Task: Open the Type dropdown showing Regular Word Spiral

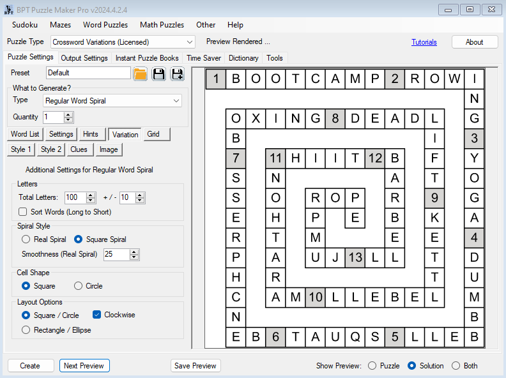Action: tap(176, 101)
